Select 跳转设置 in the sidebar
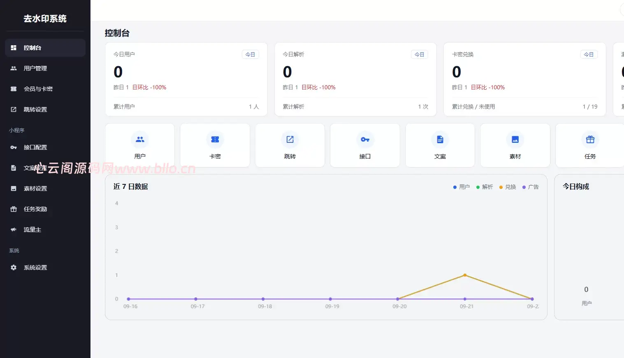This screenshot has height=358, width=624. (45, 109)
